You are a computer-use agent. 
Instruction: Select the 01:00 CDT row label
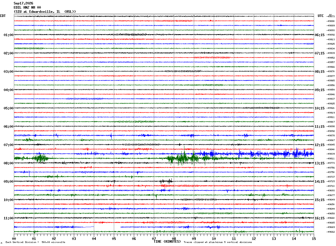pyautogui.click(x=9, y=35)
